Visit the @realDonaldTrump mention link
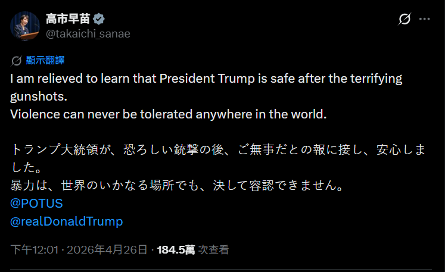 pos(67,221)
